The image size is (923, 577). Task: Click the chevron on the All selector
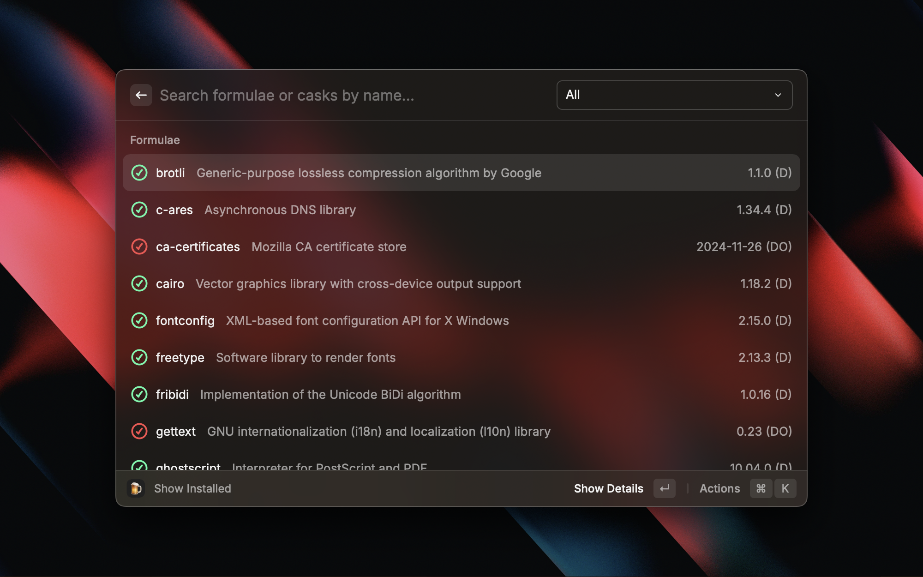(778, 95)
